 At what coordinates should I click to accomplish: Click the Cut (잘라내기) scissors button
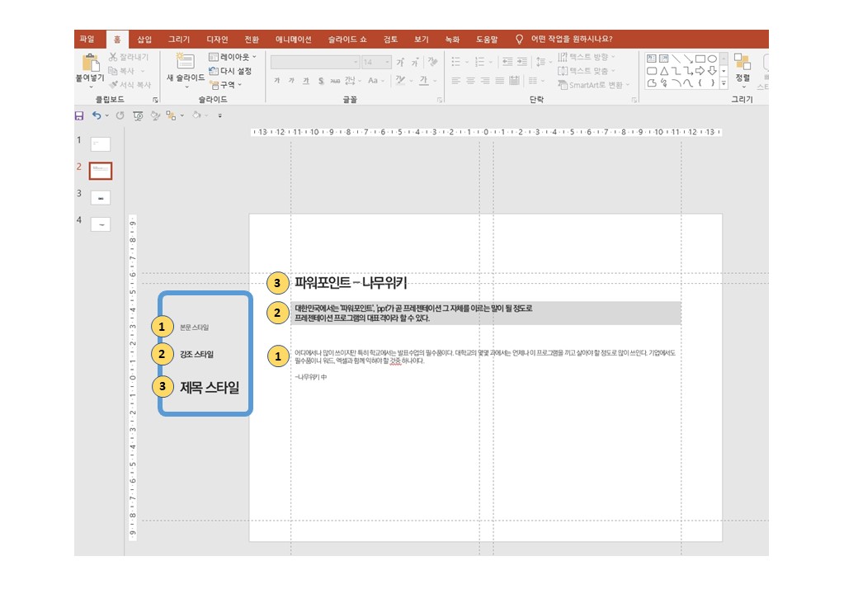tap(130, 57)
